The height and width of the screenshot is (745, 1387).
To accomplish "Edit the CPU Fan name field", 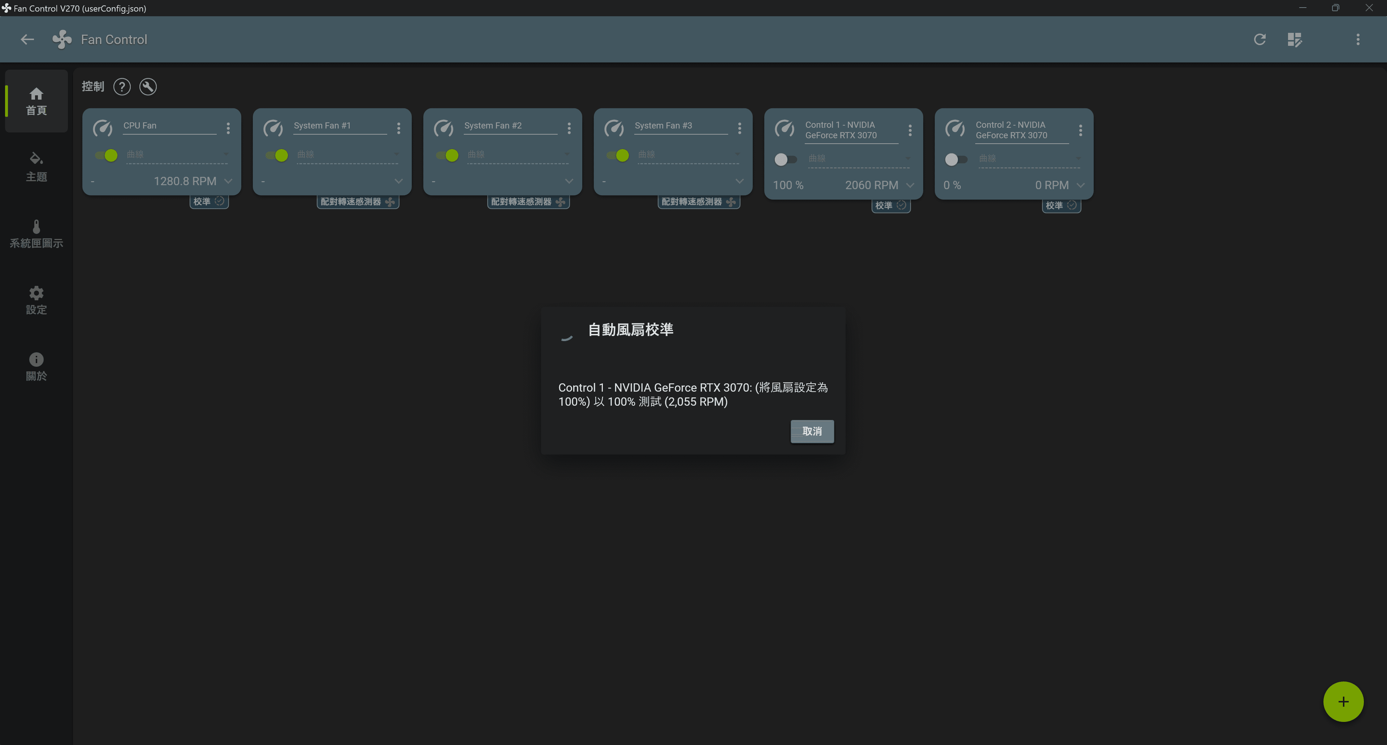I will pyautogui.click(x=169, y=126).
